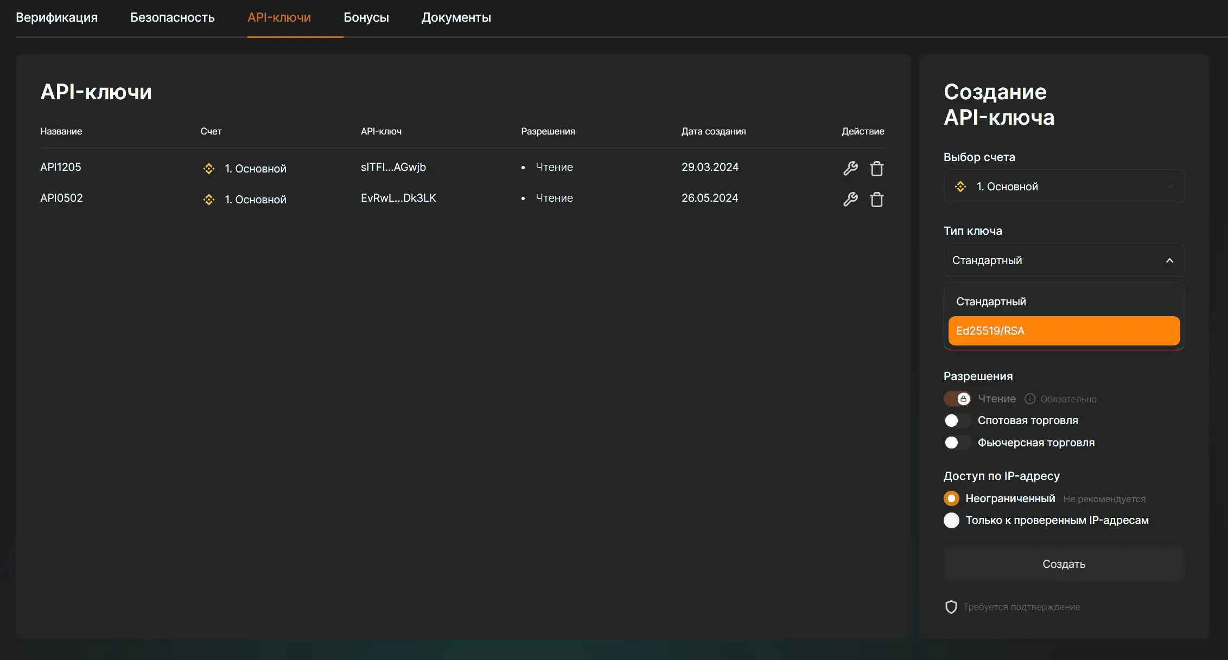Click the account icon in the API0502 row
This screenshot has height=660, width=1228.
[209, 200]
